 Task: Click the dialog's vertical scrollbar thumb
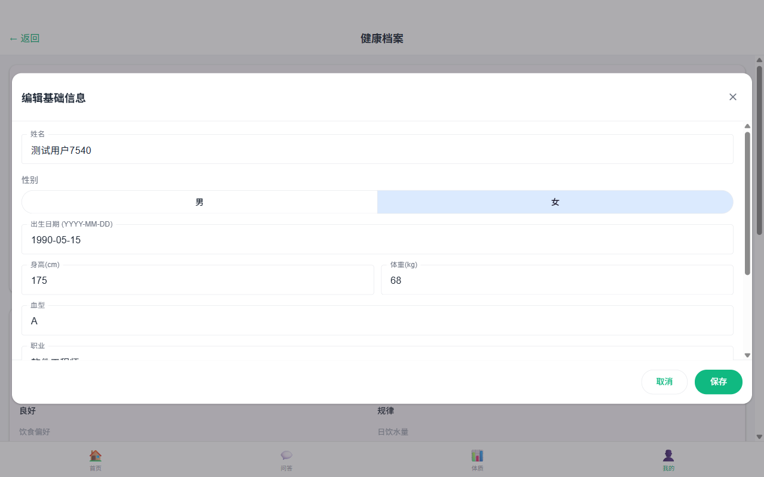[x=747, y=203]
